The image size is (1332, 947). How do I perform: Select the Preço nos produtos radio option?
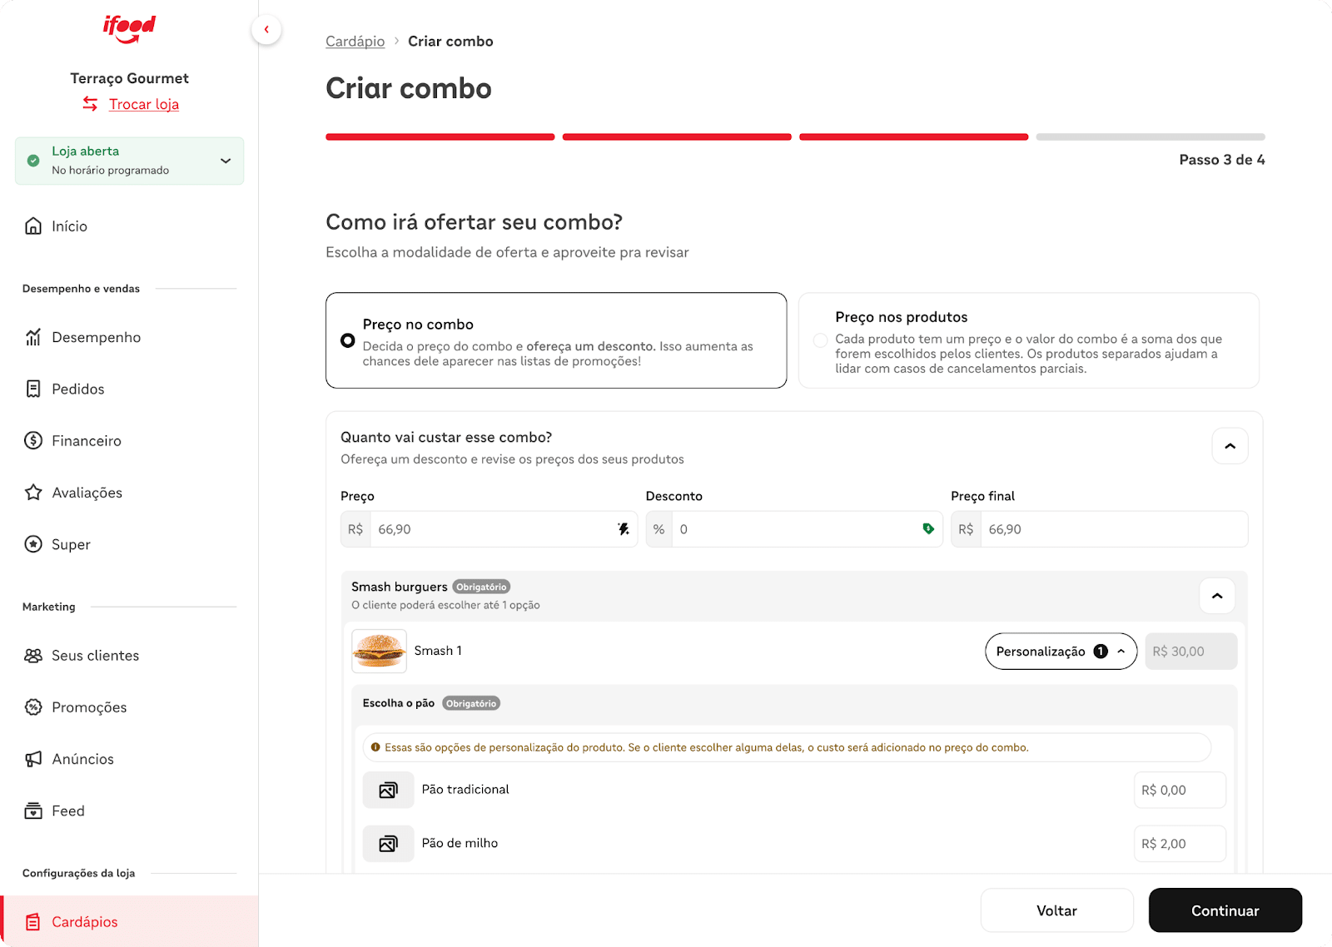pyautogui.click(x=821, y=340)
